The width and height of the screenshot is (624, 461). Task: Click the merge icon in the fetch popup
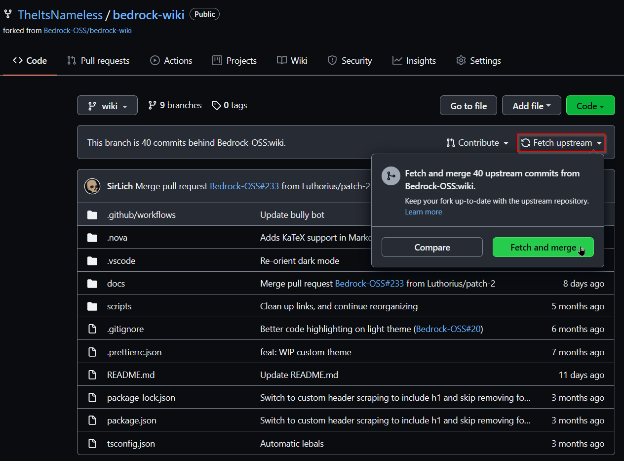point(390,176)
